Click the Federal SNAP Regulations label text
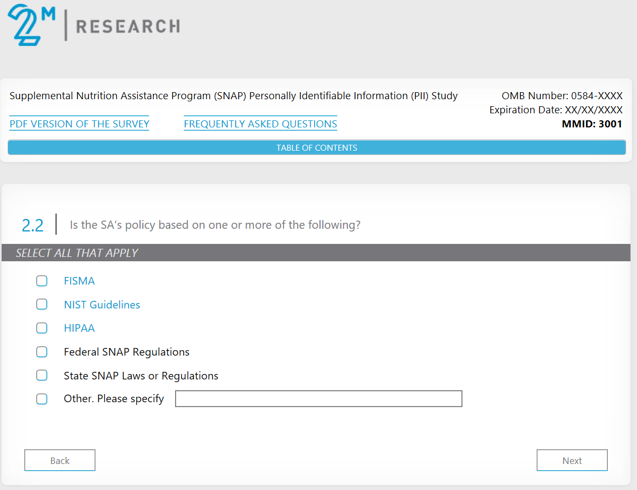Image resolution: width=637 pixels, height=490 pixels. click(x=127, y=352)
